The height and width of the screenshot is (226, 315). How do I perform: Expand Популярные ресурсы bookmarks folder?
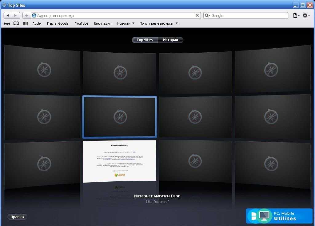pos(158,23)
